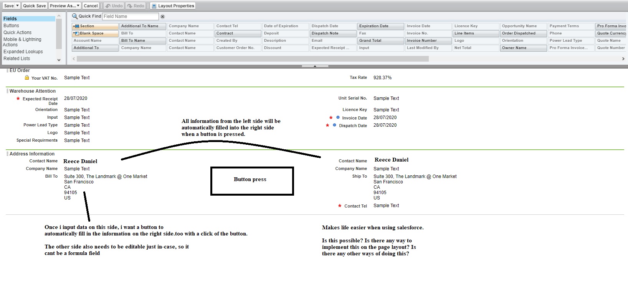Click the Your VAT No. field label
The width and height of the screenshot is (628, 286).
[x=45, y=78]
